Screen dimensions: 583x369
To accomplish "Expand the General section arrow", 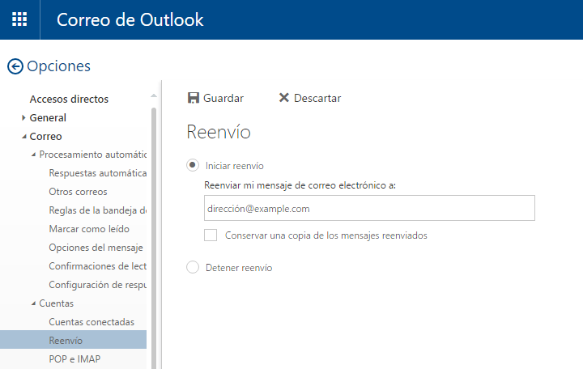I will (23, 118).
